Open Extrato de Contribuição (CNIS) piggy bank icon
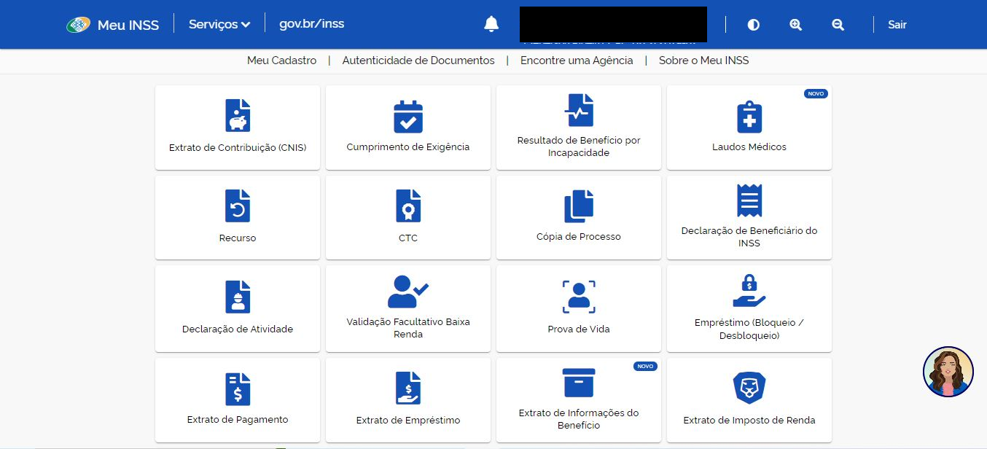The height and width of the screenshot is (449, 987). pos(238,115)
